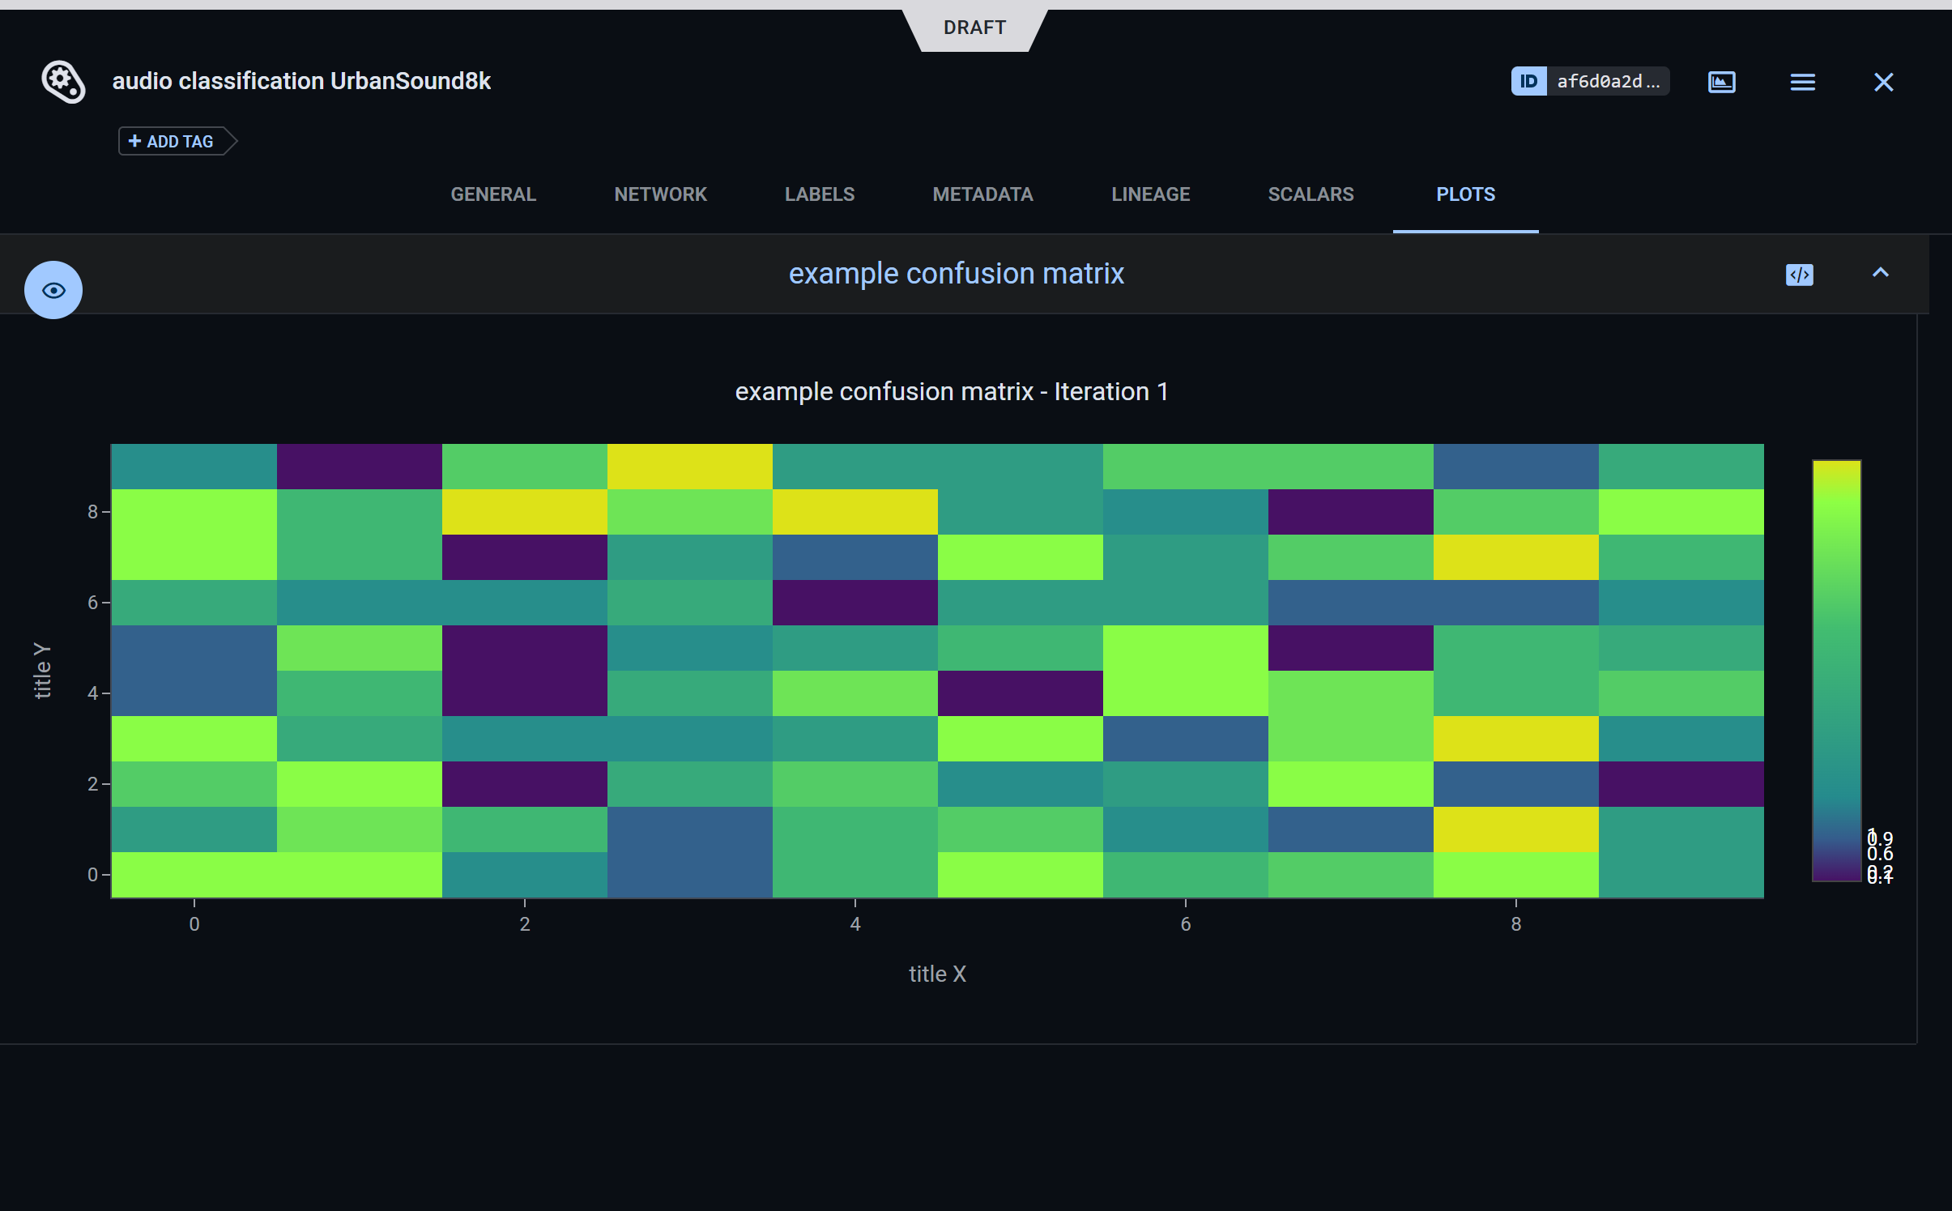Switch to the GENERAL tab
Viewport: 1952px width, 1211px height.
tap(492, 194)
